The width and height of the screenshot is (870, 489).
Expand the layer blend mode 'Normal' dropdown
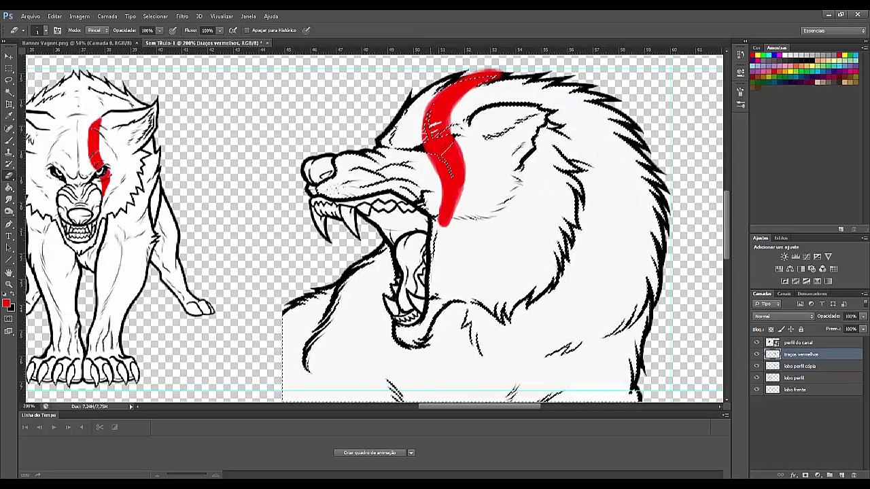click(783, 316)
